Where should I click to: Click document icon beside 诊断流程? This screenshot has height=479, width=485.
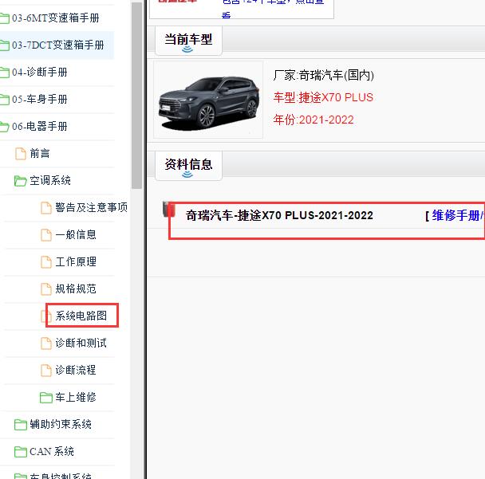click(46, 371)
